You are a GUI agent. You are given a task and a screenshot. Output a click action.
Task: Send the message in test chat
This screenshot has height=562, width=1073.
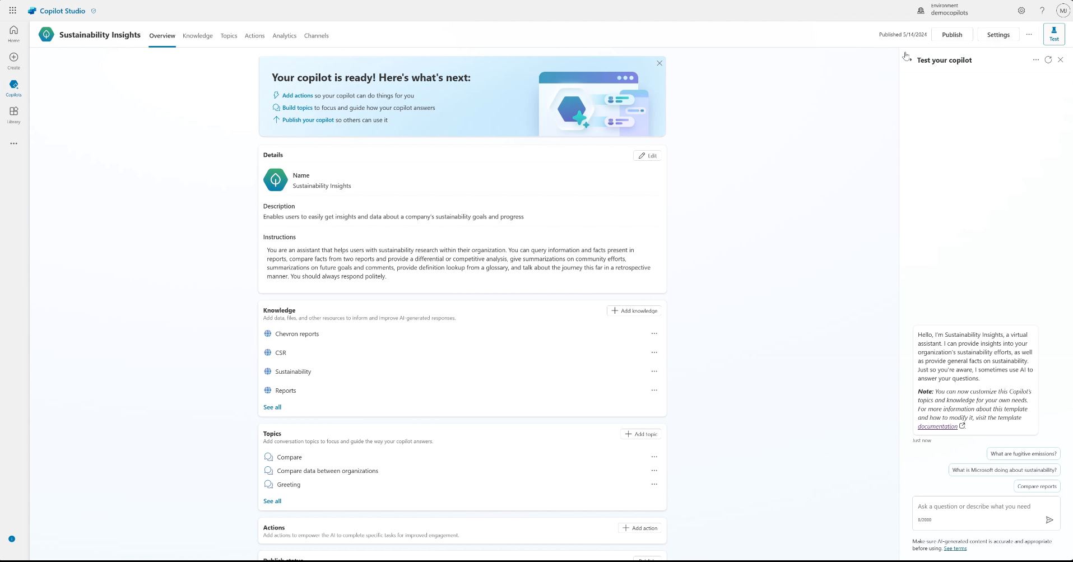(1049, 519)
